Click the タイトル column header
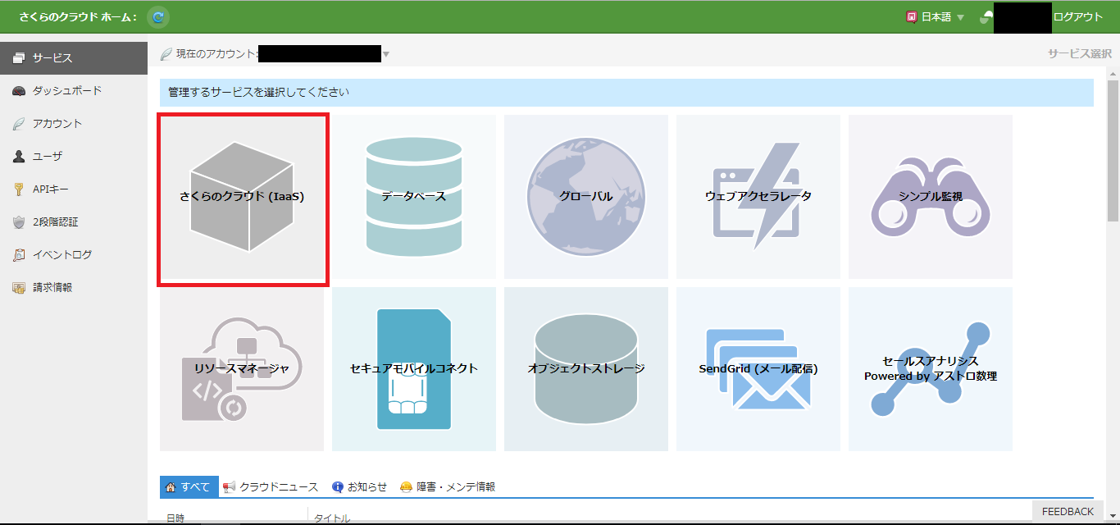The height and width of the screenshot is (525, 1120). pos(332,518)
